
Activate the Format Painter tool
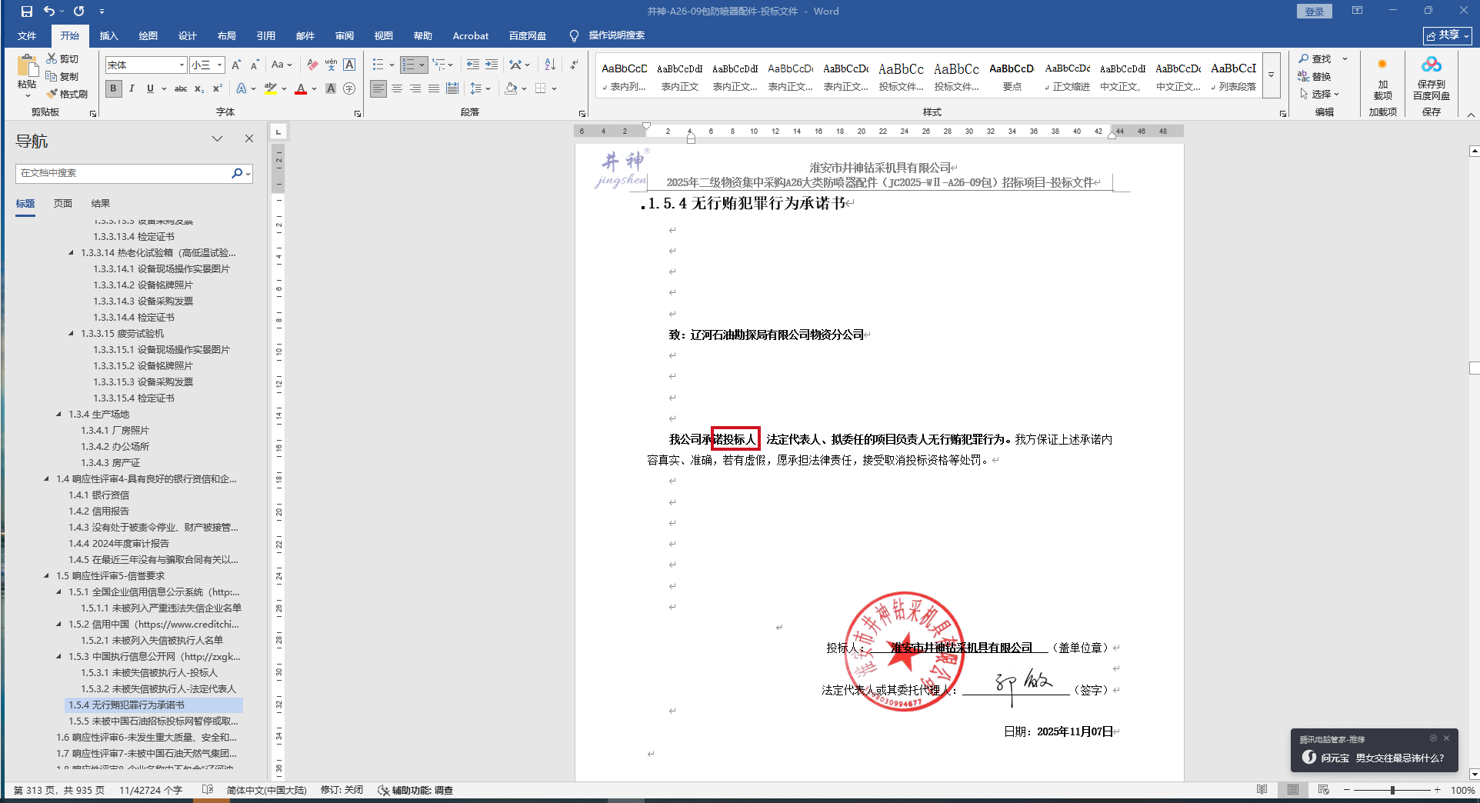67,94
